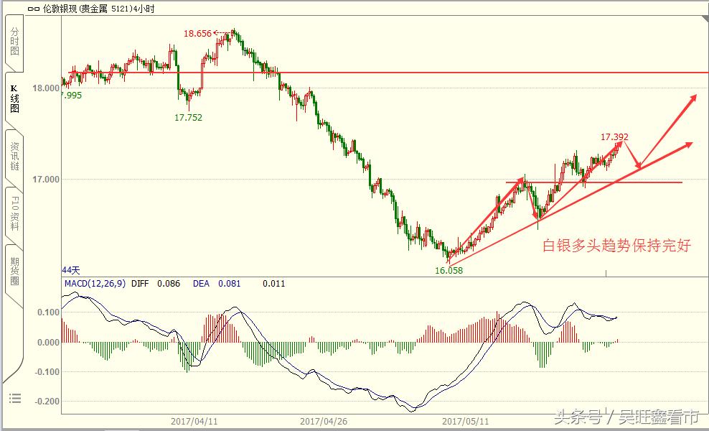Open the list menu icon at bottom left
The height and width of the screenshot is (431, 709).
click(x=15, y=398)
